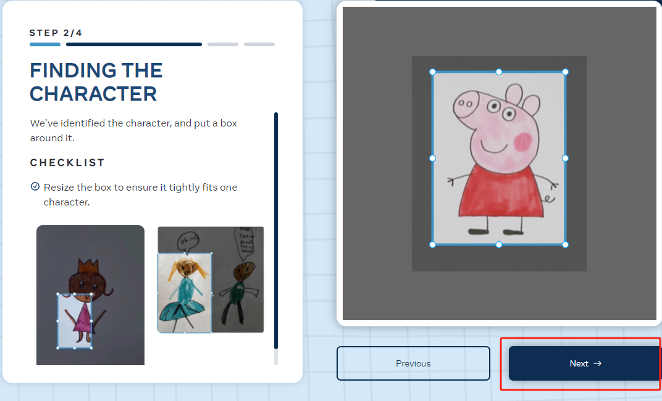
Task: Click the 'CHECKLIST' heading
Action: pos(67,163)
